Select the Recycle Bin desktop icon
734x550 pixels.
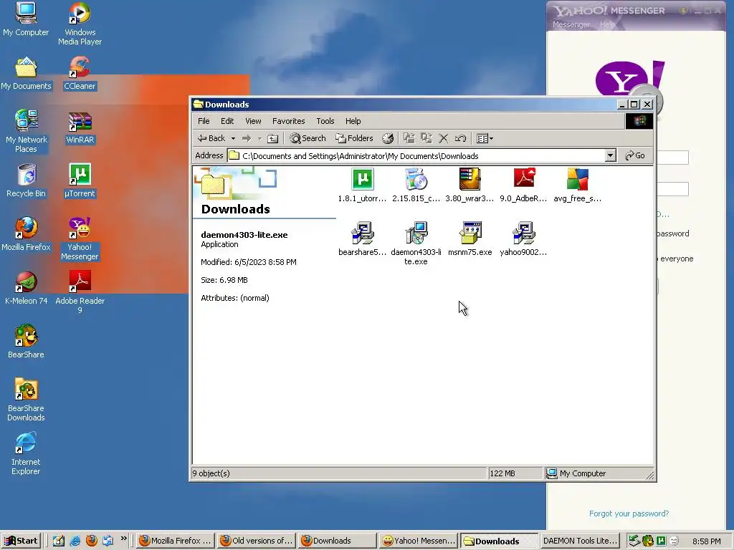click(27, 181)
